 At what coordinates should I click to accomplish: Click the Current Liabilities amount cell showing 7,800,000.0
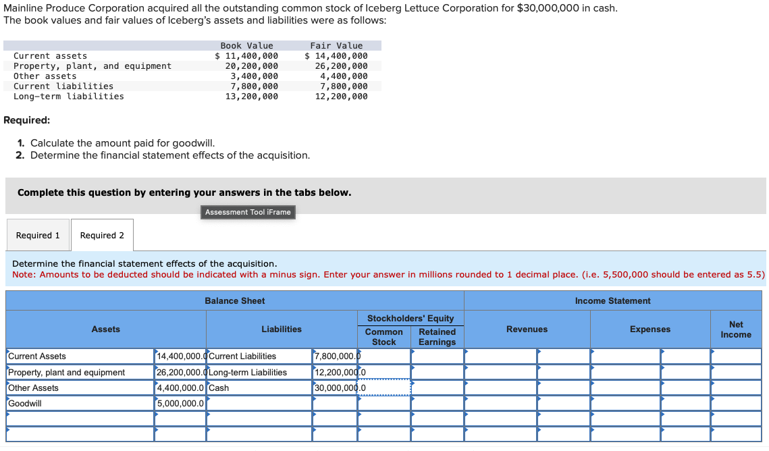click(334, 356)
